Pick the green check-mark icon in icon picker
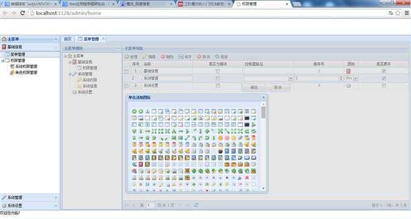Screen dimensions: 411x219 pos(134,112)
